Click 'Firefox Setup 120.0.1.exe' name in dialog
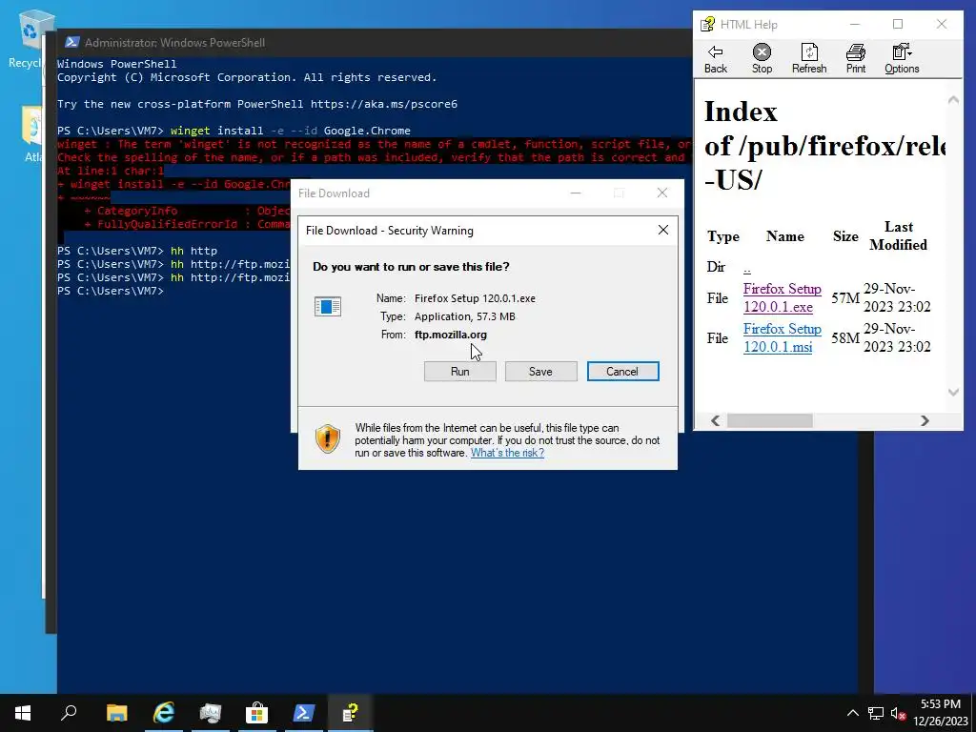 tap(475, 298)
